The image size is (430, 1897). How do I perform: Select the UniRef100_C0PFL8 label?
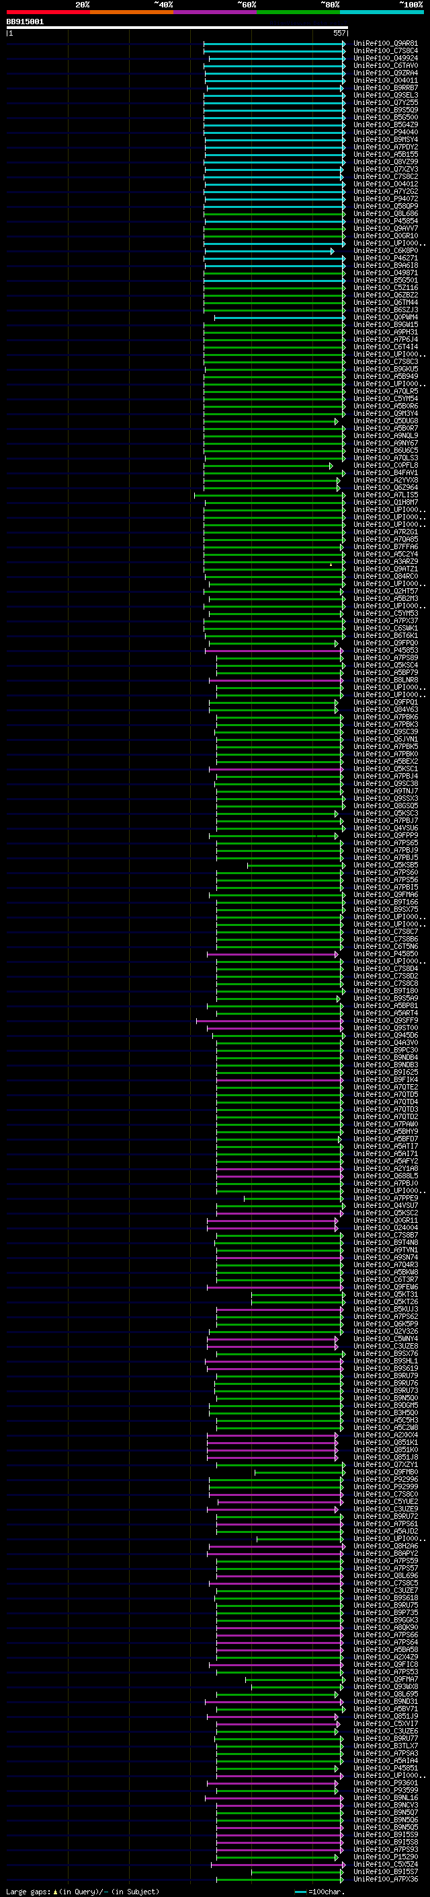tap(386, 466)
